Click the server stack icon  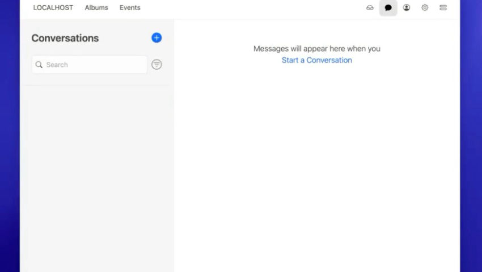(443, 8)
